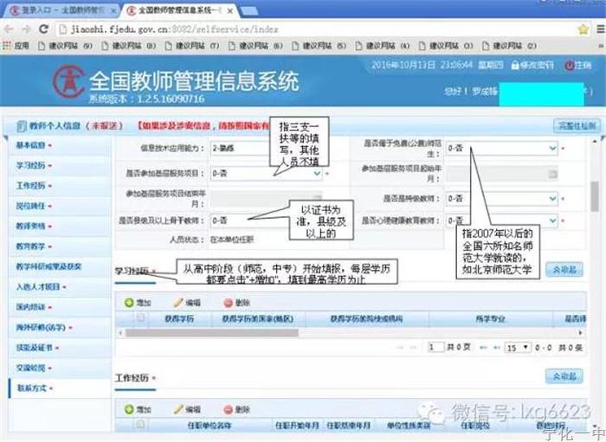
Task: Open 交流轮岗 in the left sidebar
Action: (59, 368)
